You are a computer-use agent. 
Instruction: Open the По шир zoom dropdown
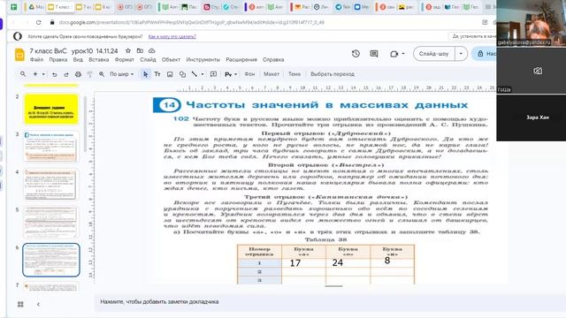[x=122, y=74]
